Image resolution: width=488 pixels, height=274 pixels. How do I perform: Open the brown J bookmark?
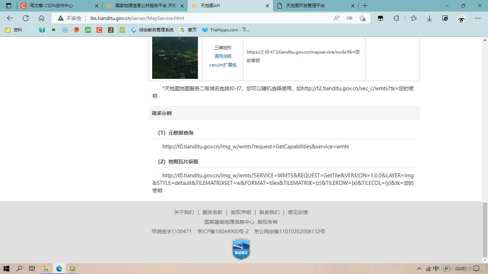111,30
